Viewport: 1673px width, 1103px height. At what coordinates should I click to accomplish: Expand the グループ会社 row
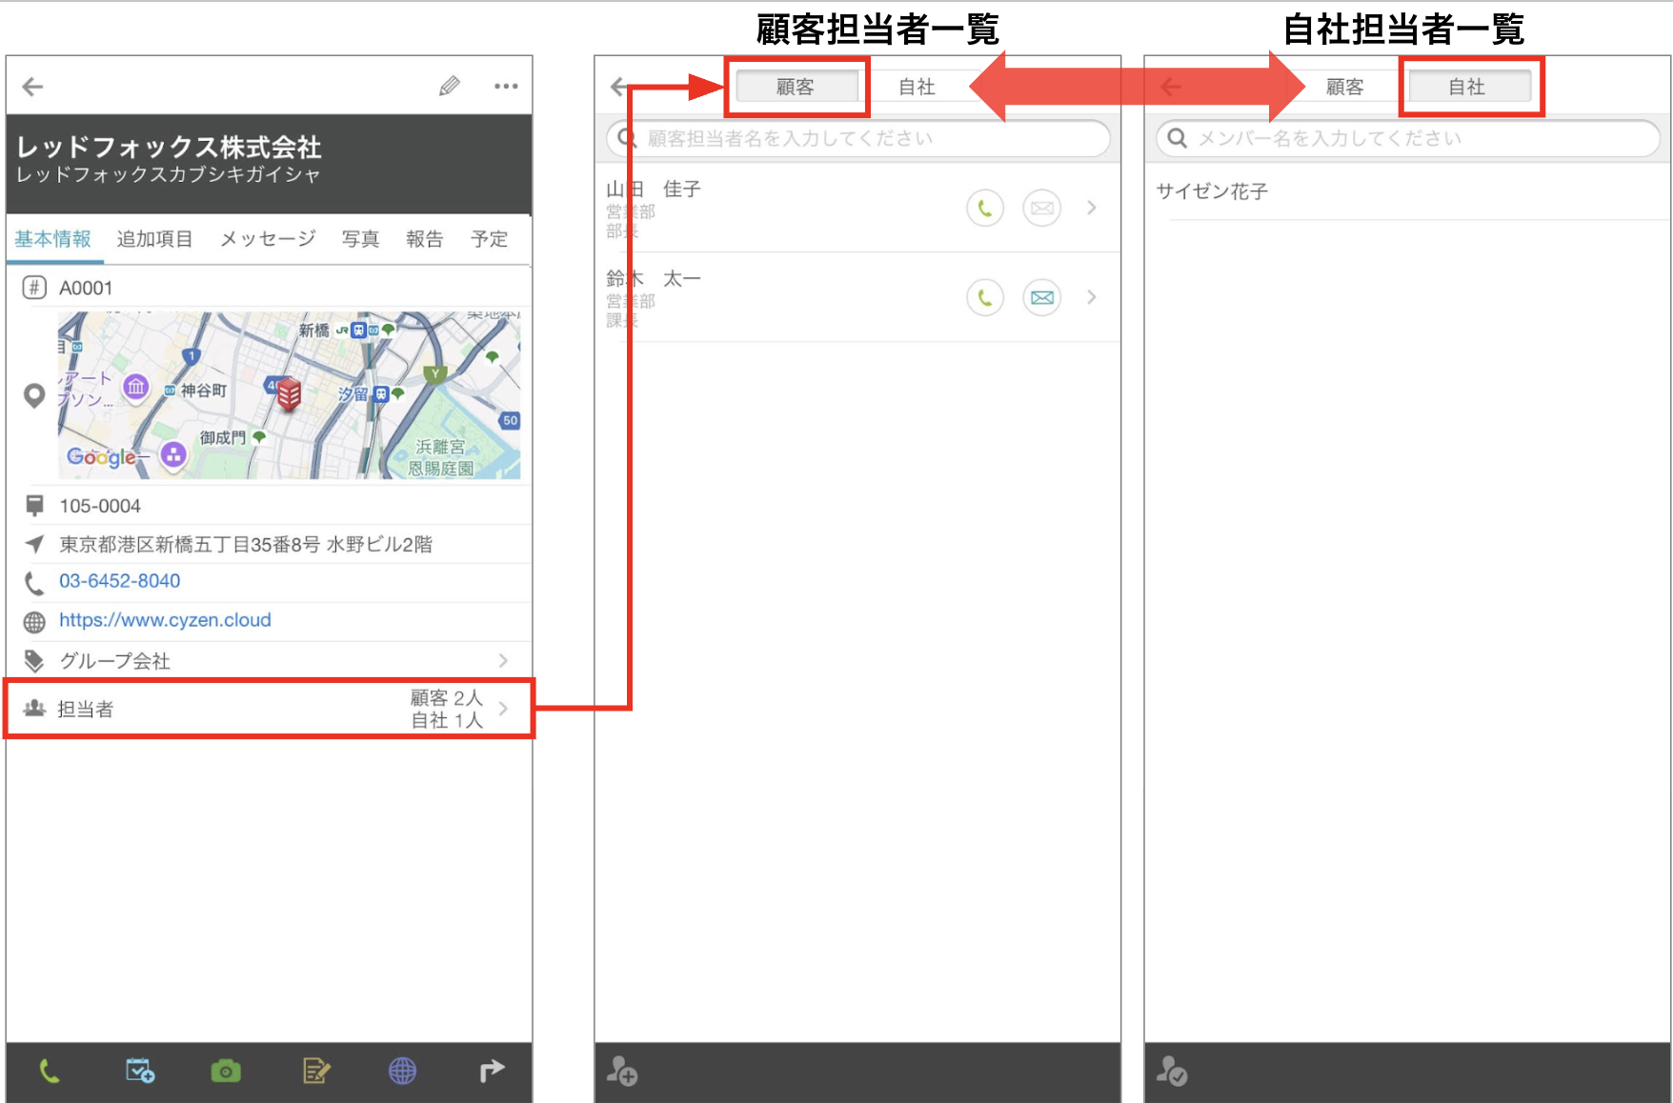click(269, 660)
